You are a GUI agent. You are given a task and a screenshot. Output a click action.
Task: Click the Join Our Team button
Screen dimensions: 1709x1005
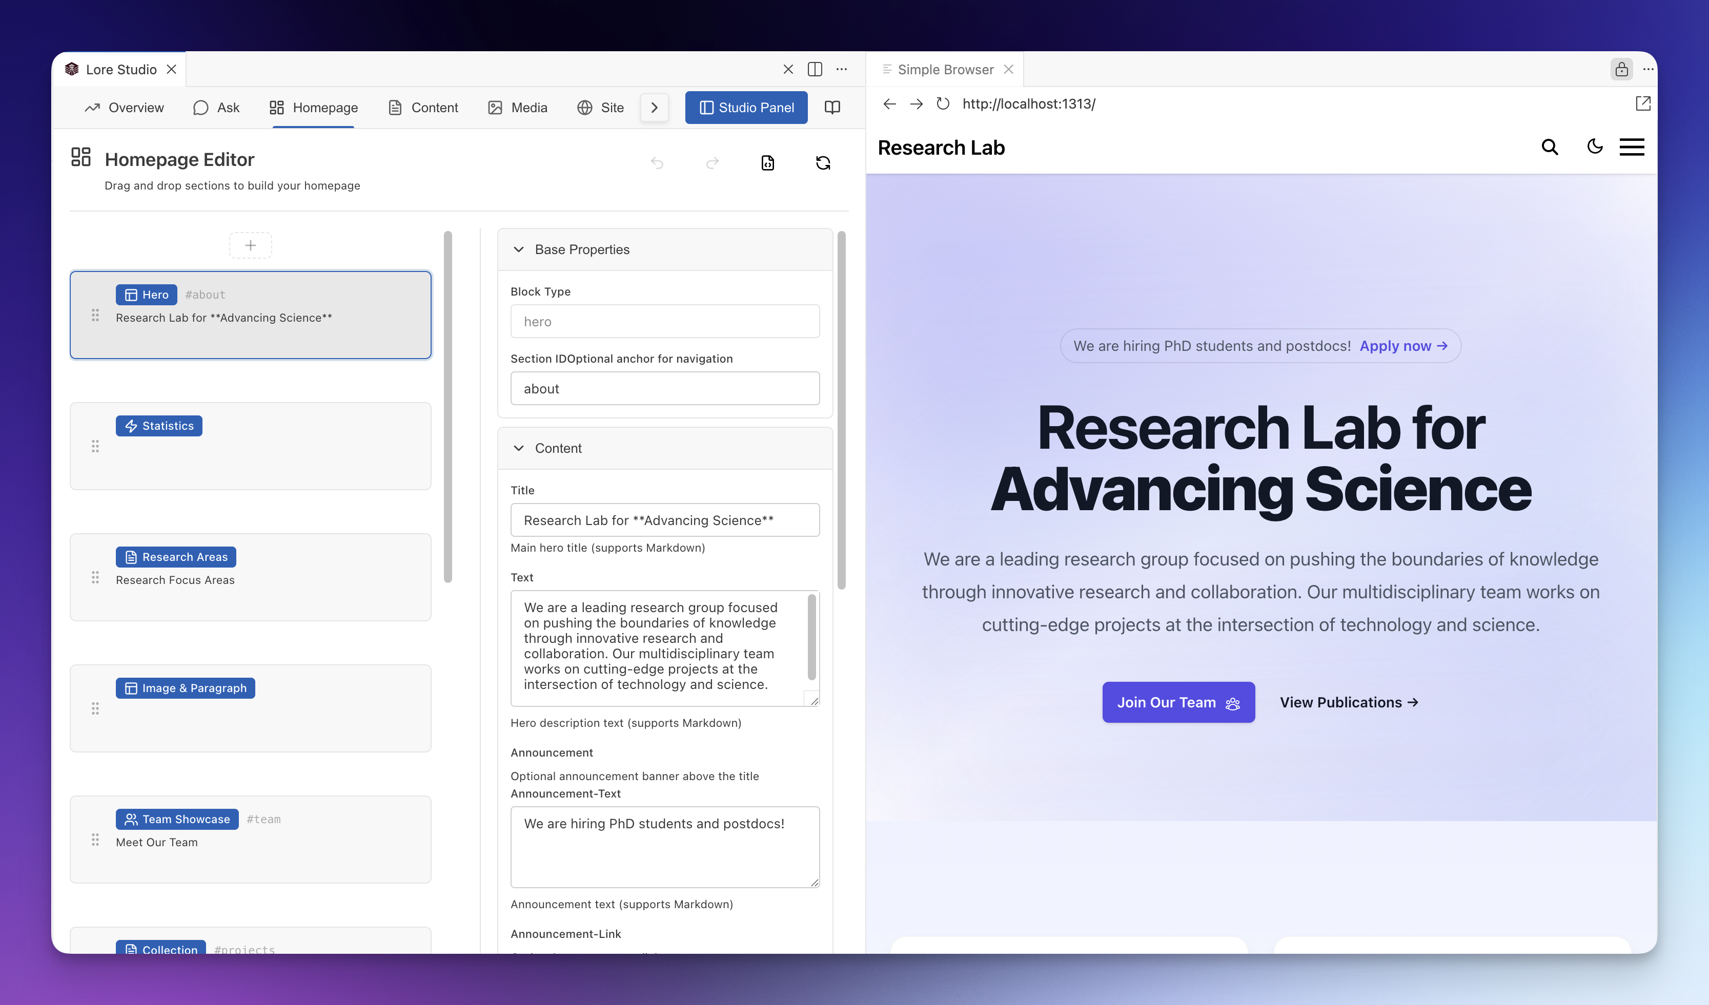pyautogui.click(x=1178, y=702)
